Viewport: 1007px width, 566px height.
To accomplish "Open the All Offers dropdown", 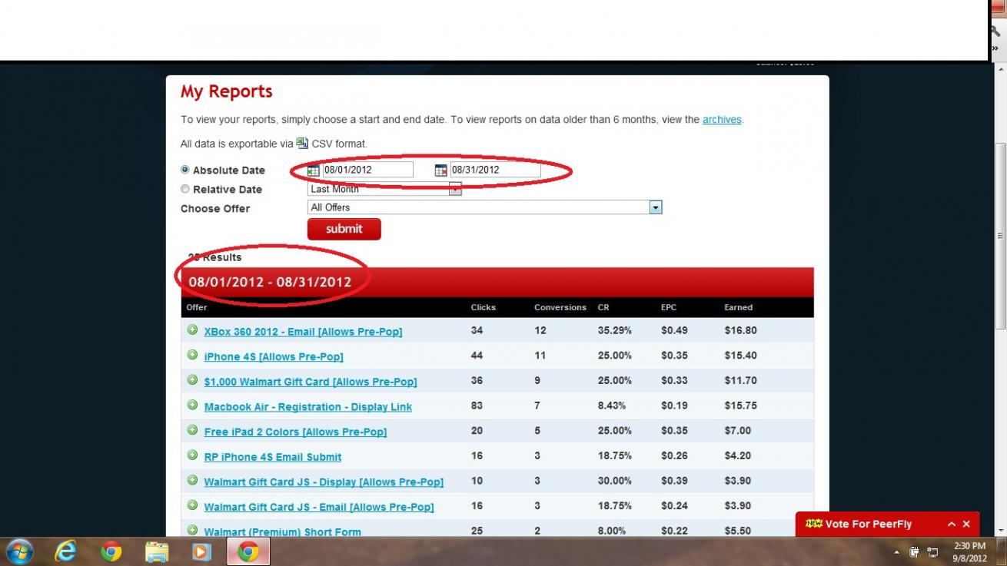I will click(484, 207).
